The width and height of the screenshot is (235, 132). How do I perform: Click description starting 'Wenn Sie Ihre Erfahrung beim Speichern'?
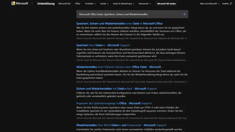pos(130,111)
